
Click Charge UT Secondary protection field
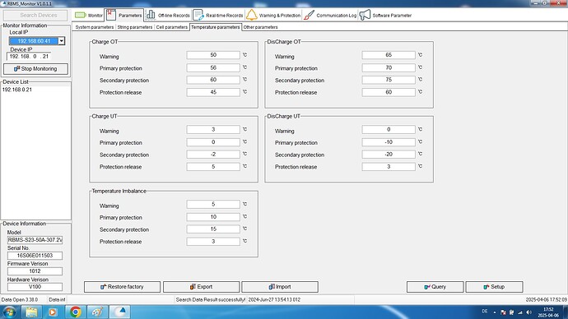[x=213, y=154]
